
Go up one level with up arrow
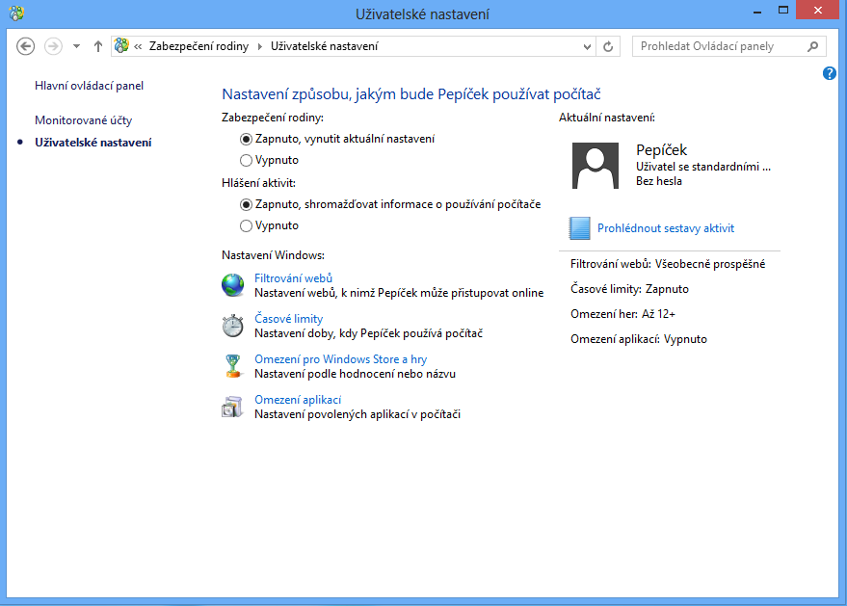(x=98, y=46)
